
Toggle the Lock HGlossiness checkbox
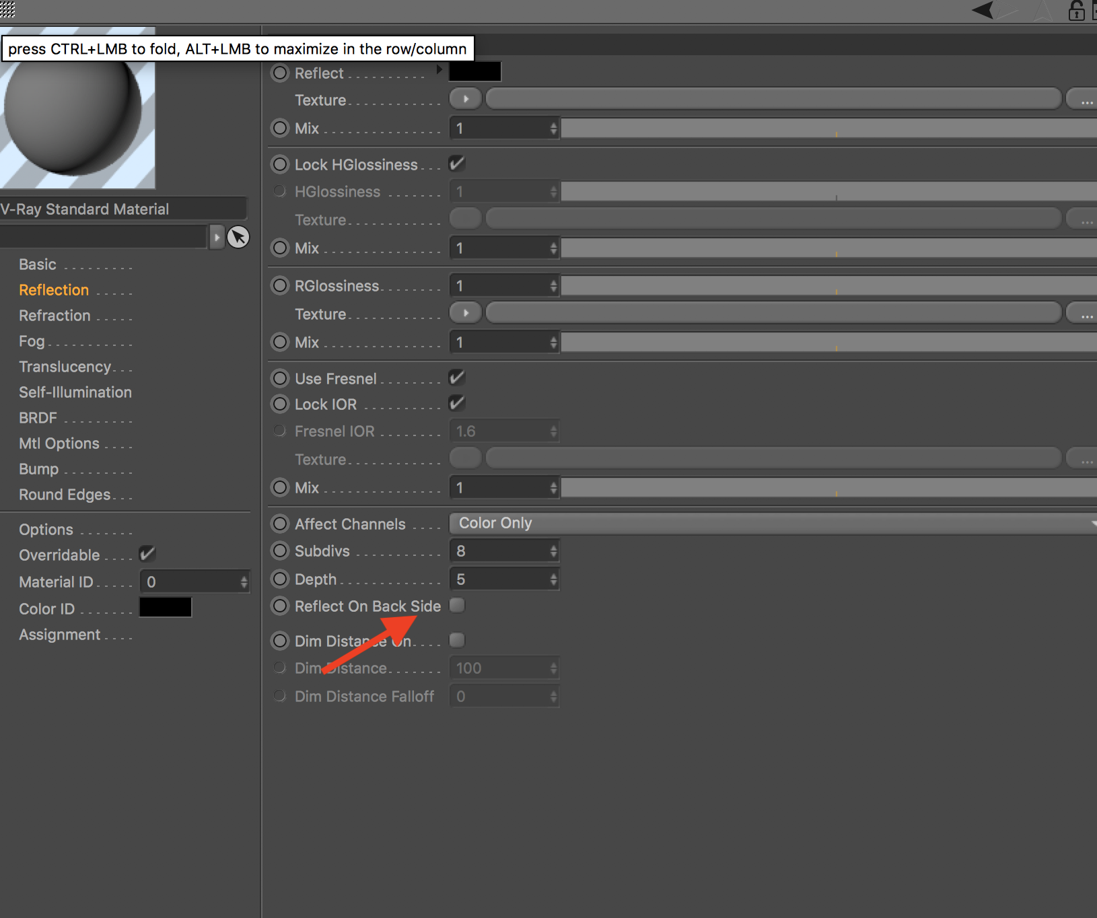(x=457, y=164)
